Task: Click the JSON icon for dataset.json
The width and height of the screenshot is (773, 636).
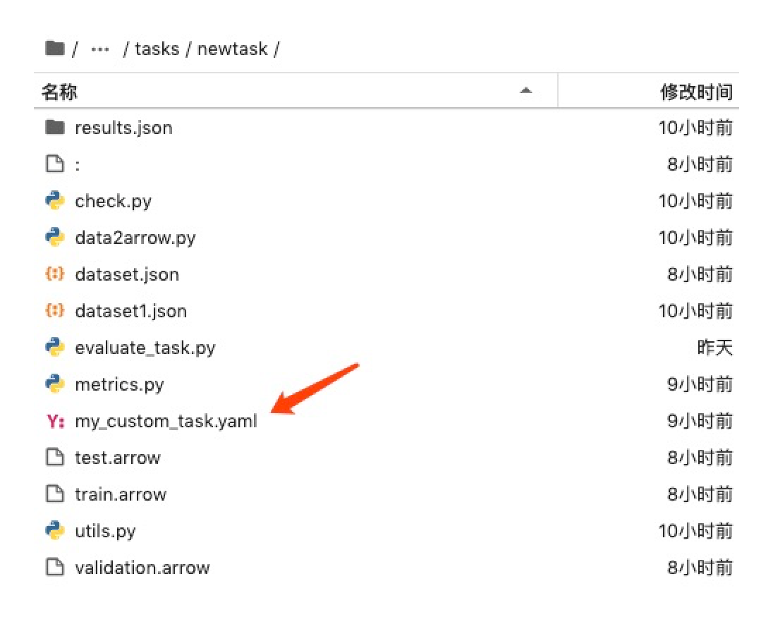Action: [54, 274]
